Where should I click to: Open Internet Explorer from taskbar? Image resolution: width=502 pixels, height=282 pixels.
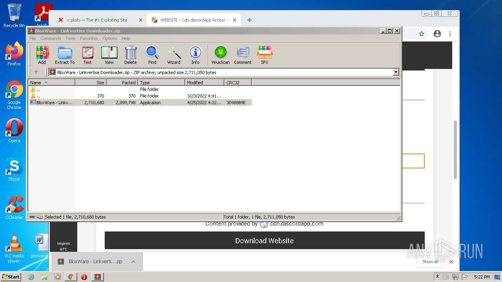click(31, 277)
